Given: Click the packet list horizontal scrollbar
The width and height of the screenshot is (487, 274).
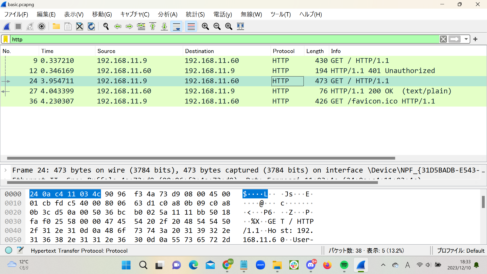Looking at the screenshot, I should 201,158.
